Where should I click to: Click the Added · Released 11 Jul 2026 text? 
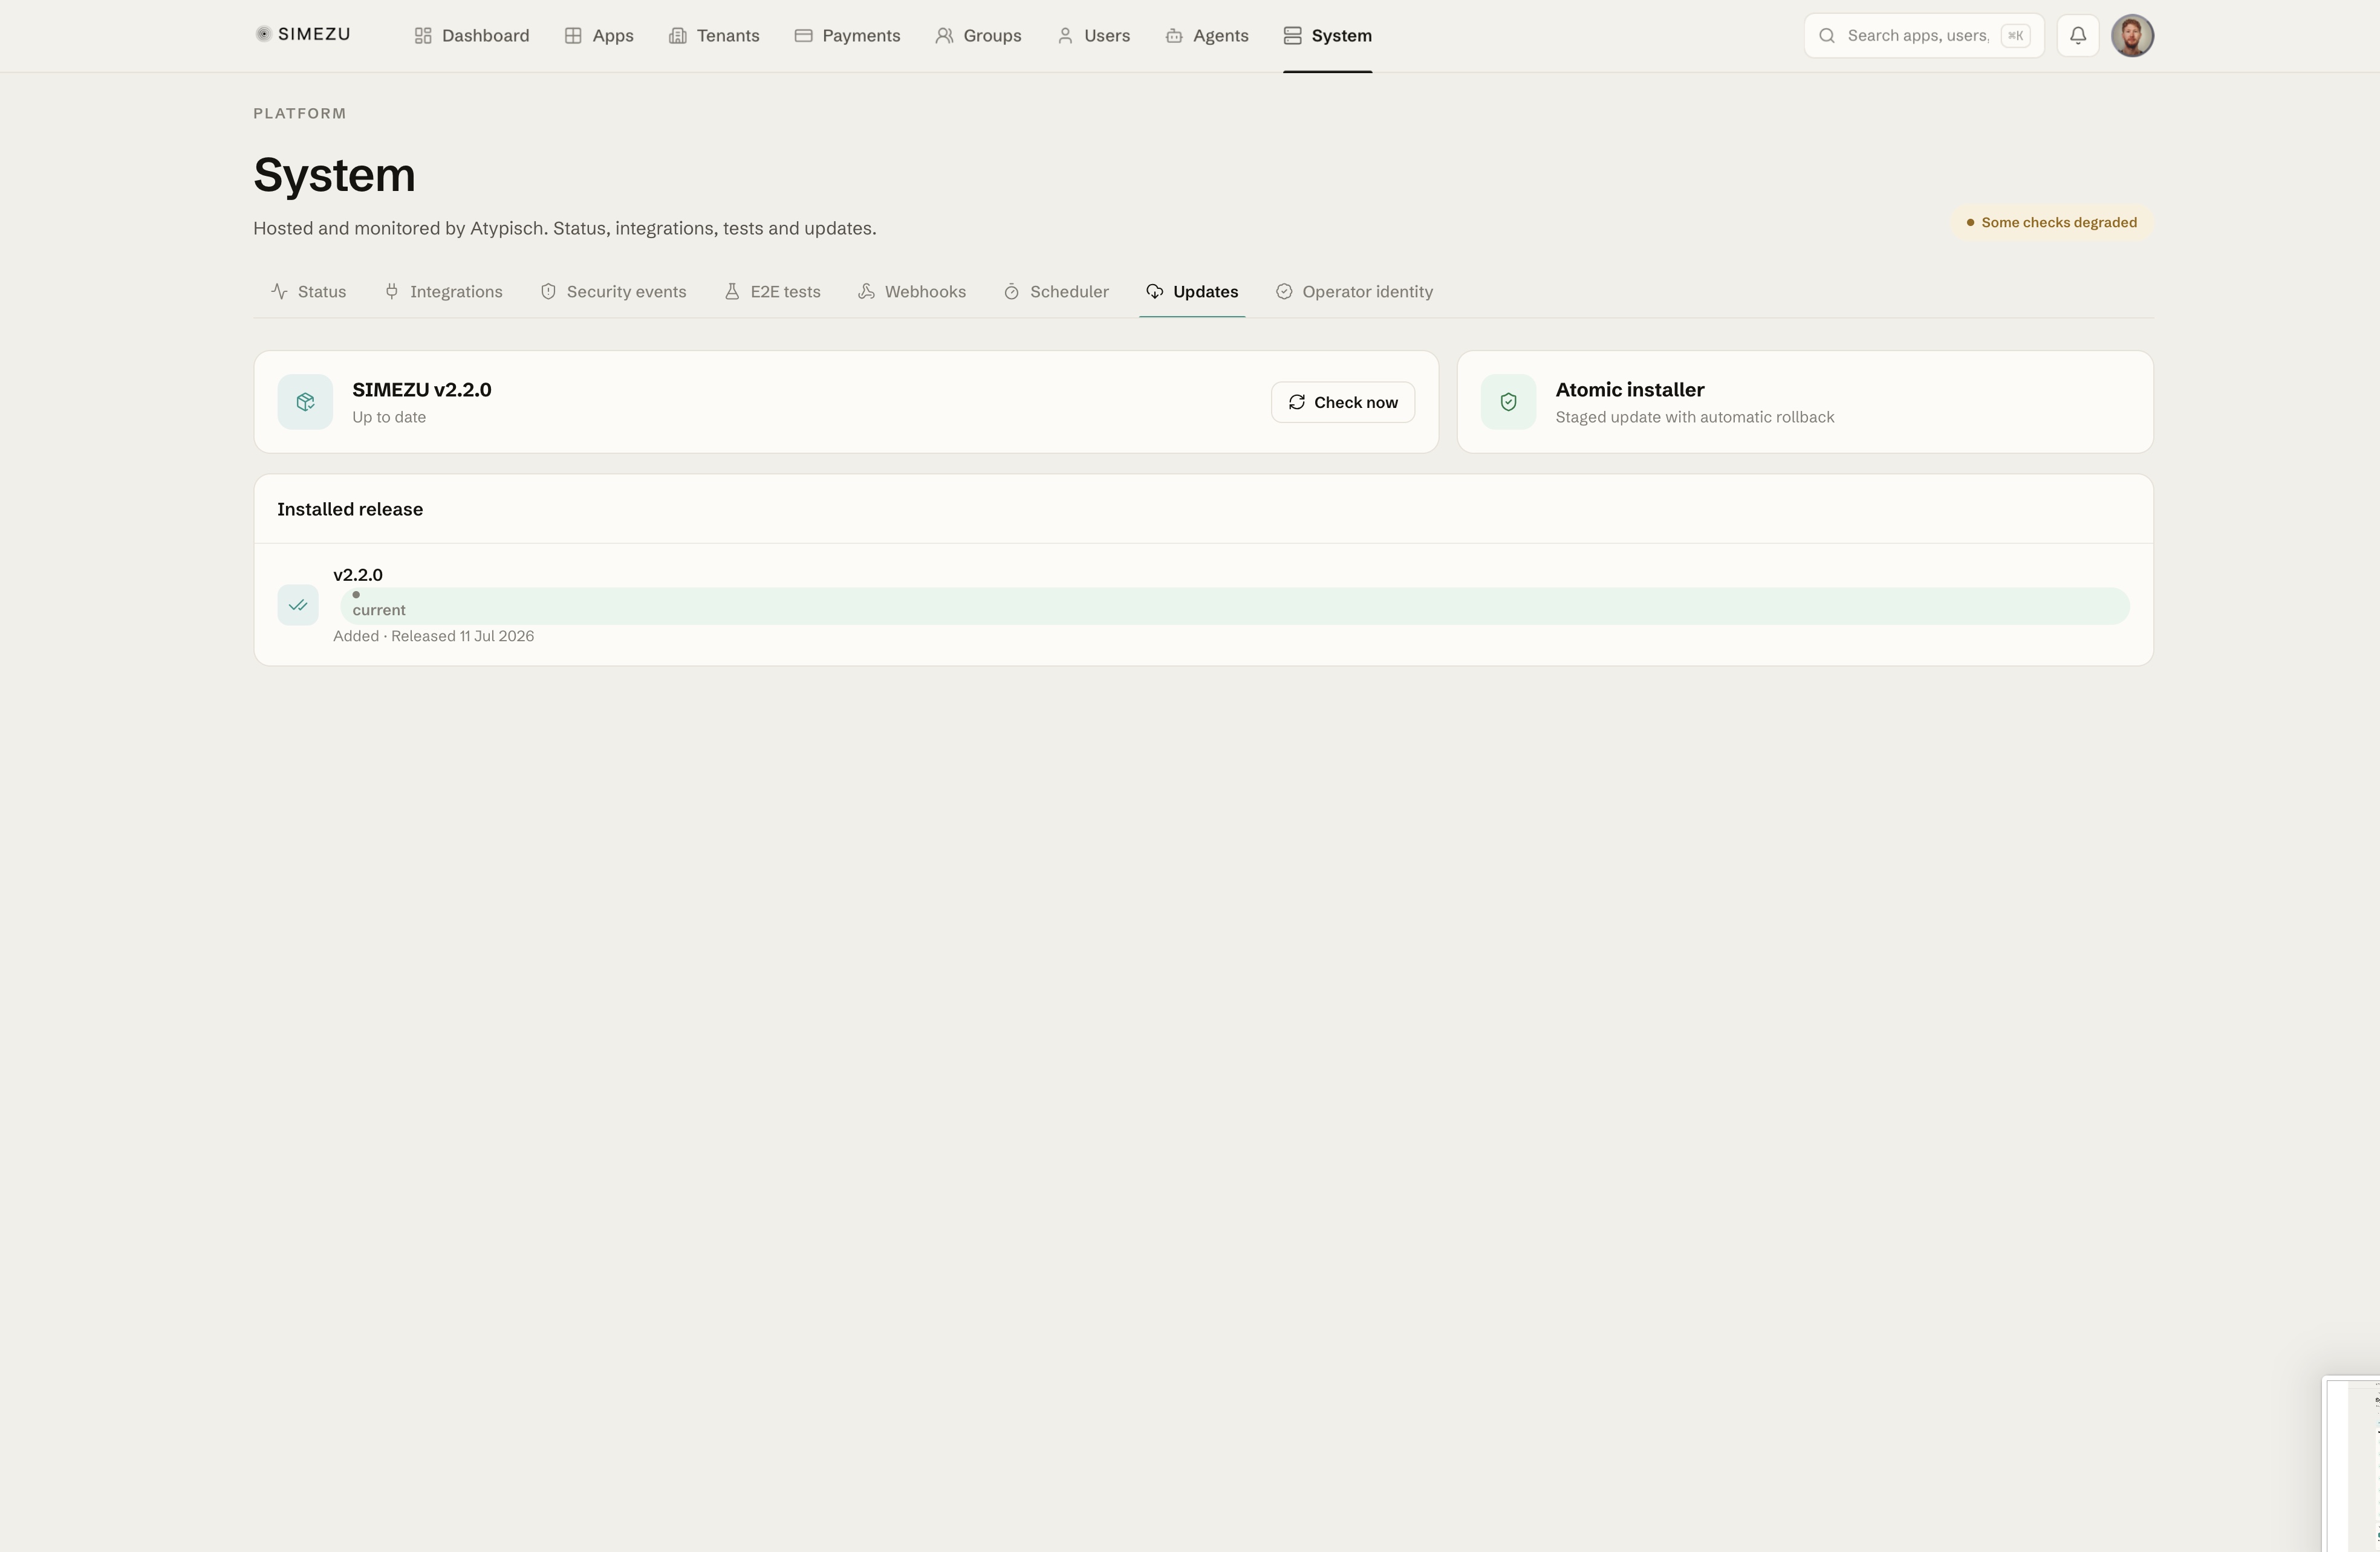pos(434,636)
